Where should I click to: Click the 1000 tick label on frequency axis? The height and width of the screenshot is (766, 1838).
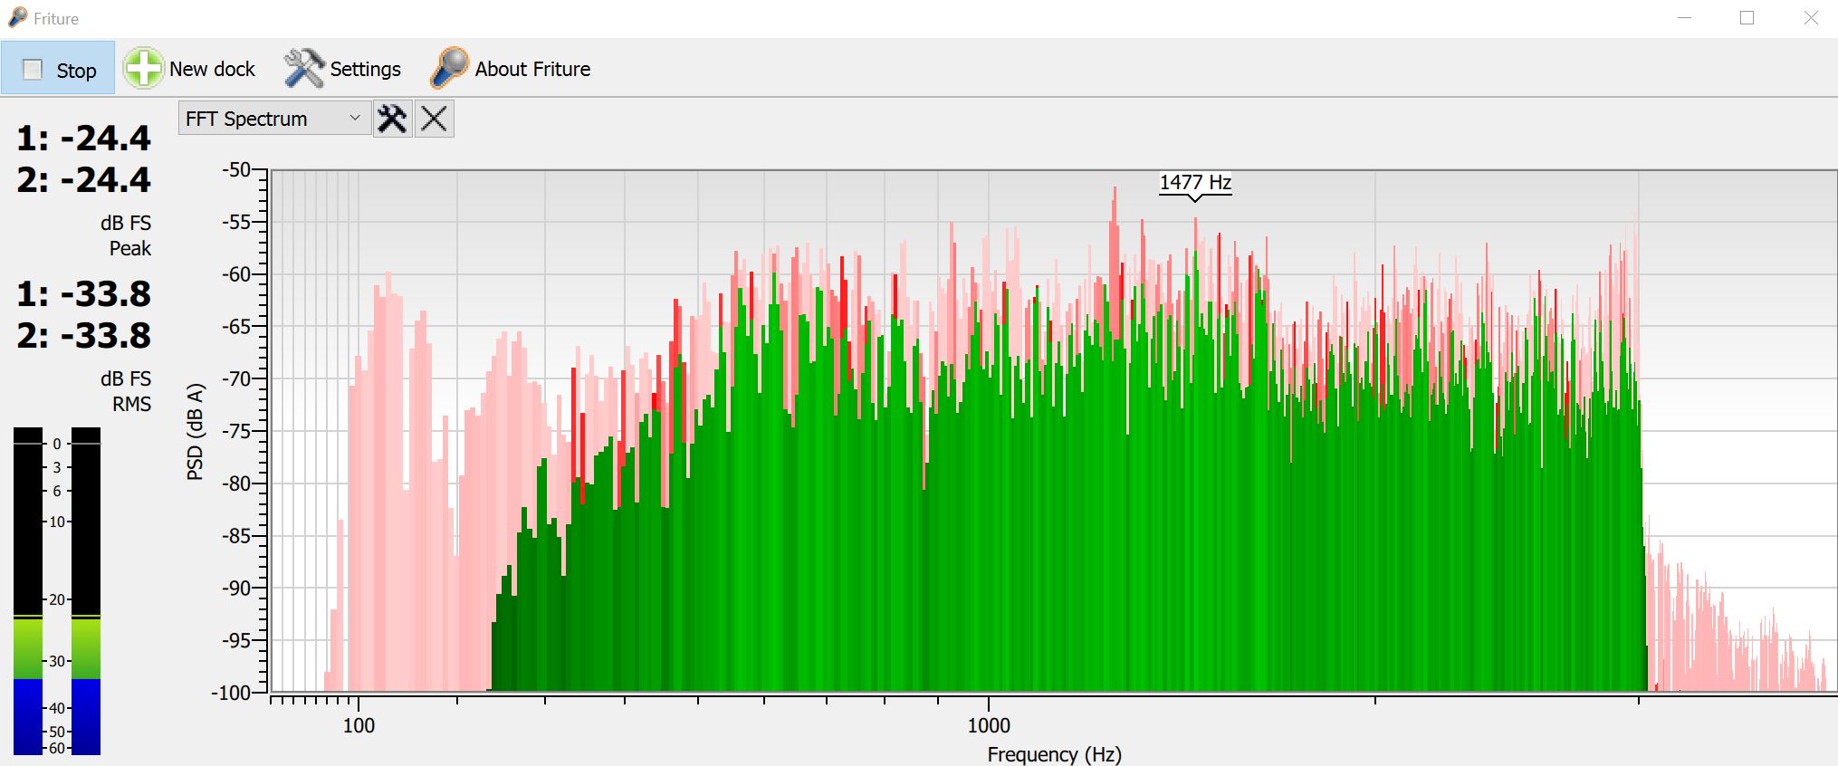pyautogui.click(x=989, y=725)
